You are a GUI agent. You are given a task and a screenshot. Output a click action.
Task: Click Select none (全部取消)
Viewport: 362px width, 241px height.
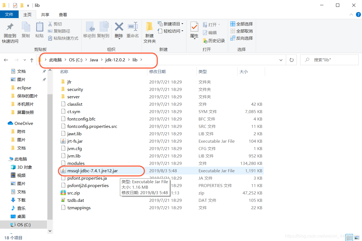[x=242, y=31]
